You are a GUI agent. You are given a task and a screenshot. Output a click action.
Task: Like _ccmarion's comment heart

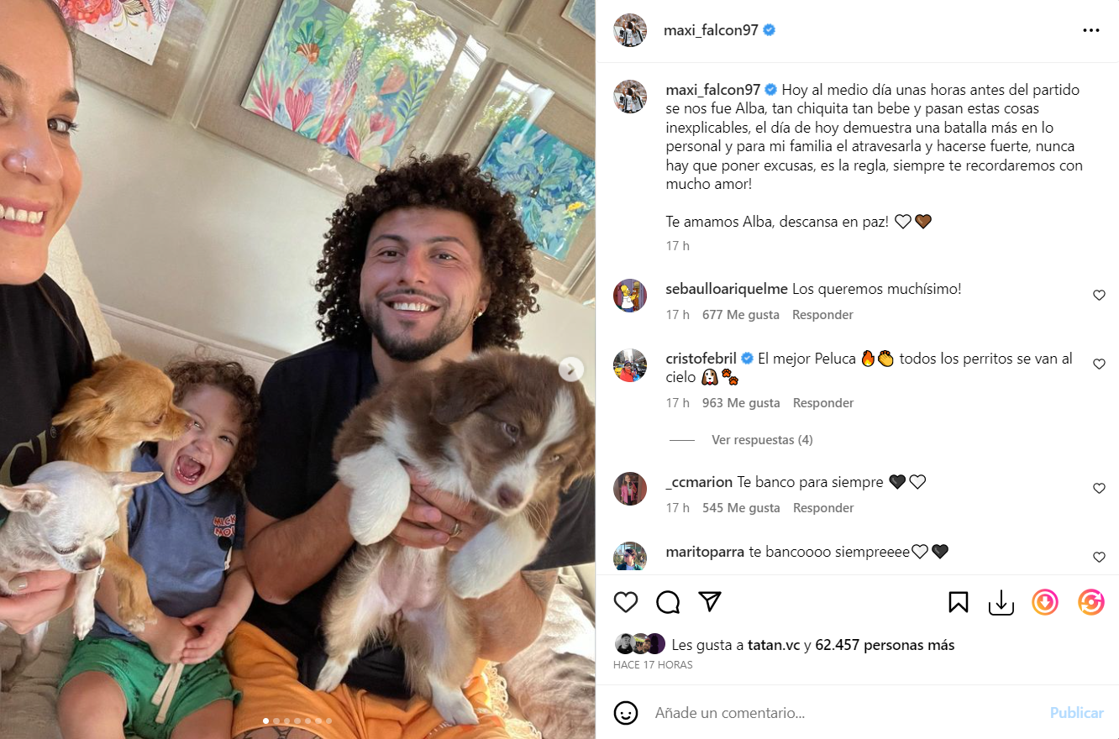pos(1099,489)
